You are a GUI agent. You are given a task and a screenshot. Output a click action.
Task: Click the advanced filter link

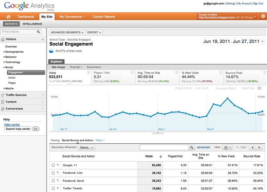pyautogui.click(x=203, y=147)
